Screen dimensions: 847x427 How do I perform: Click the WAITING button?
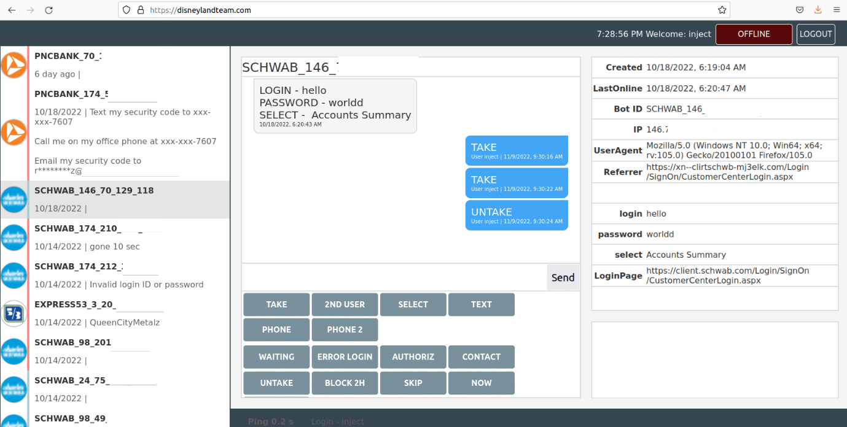click(276, 356)
